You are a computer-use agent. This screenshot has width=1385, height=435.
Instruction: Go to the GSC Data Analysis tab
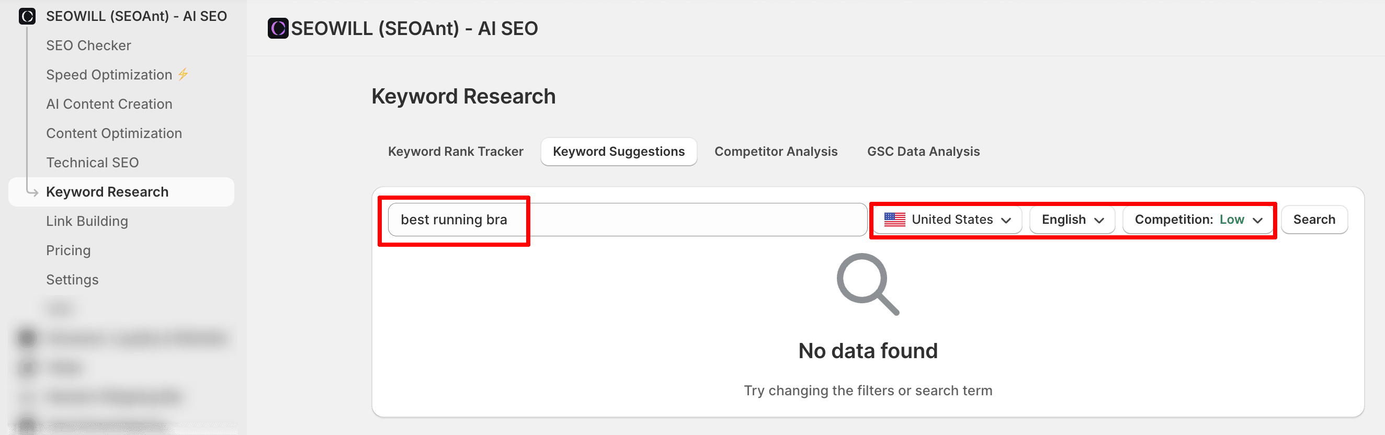pyautogui.click(x=923, y=152)
